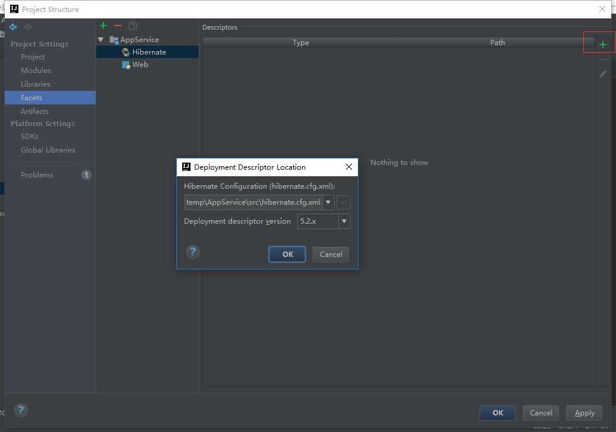Click the Problems count badge
Screen dimensions: 616x432
click(x=86, y=175)
